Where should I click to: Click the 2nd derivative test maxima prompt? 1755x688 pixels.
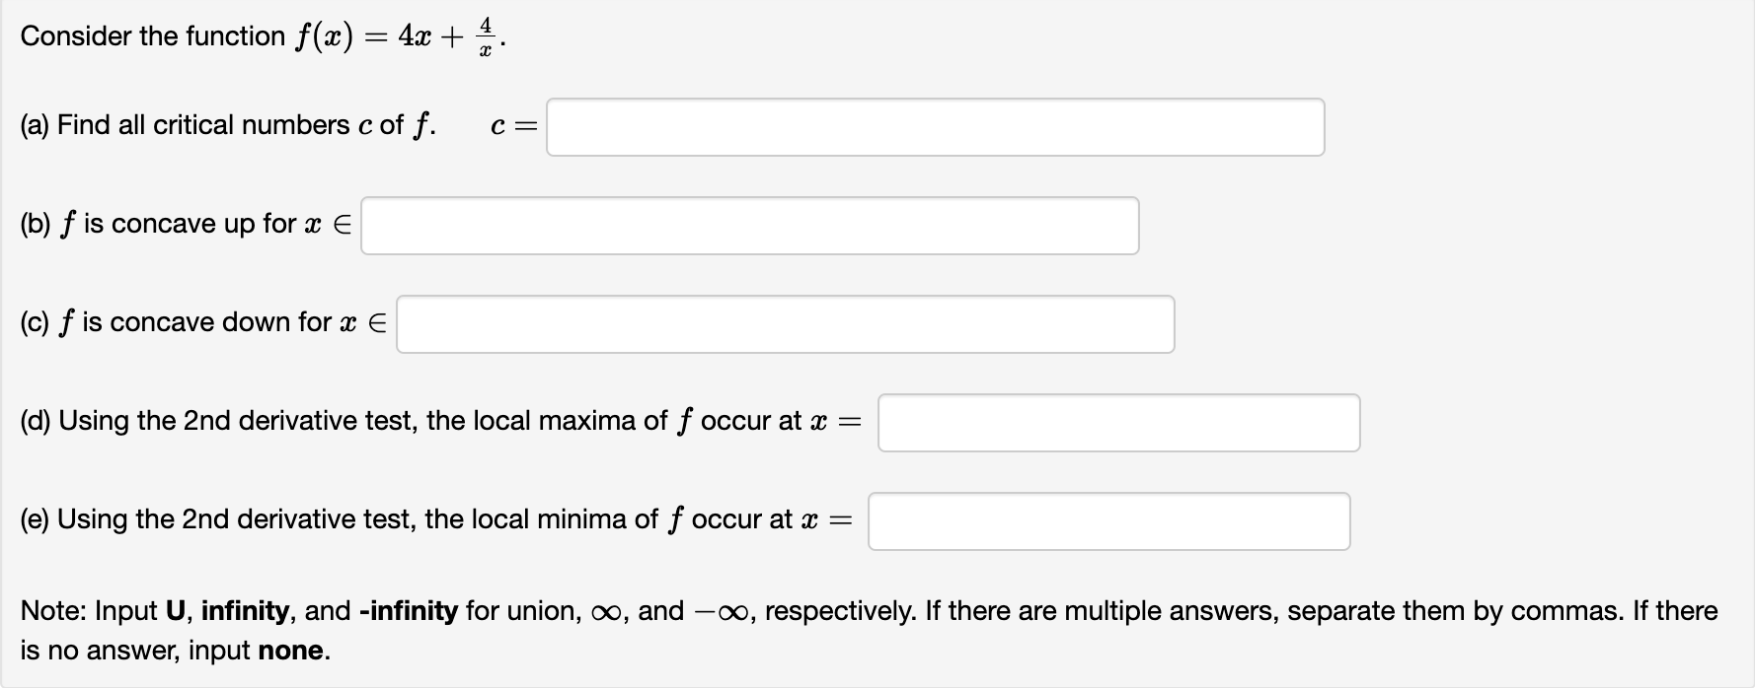(434, 421)
